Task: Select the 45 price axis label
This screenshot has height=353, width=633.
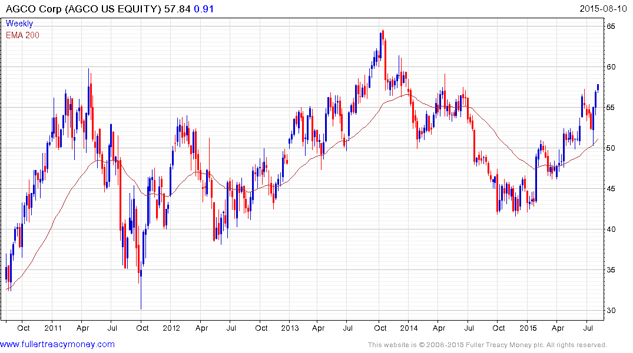Action: tap(612, 189)
